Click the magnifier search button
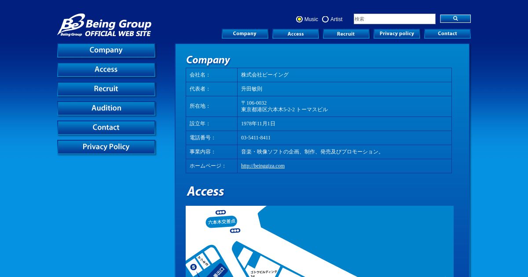This screenshot has height=277, width=528. 455,18
